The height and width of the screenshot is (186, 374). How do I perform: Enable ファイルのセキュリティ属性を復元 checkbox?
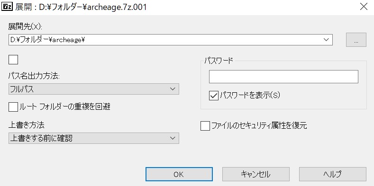205,126
